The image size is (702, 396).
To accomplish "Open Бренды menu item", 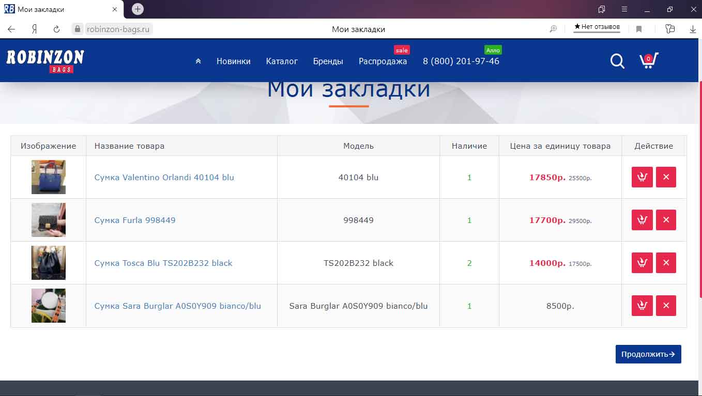I will 328,61.
